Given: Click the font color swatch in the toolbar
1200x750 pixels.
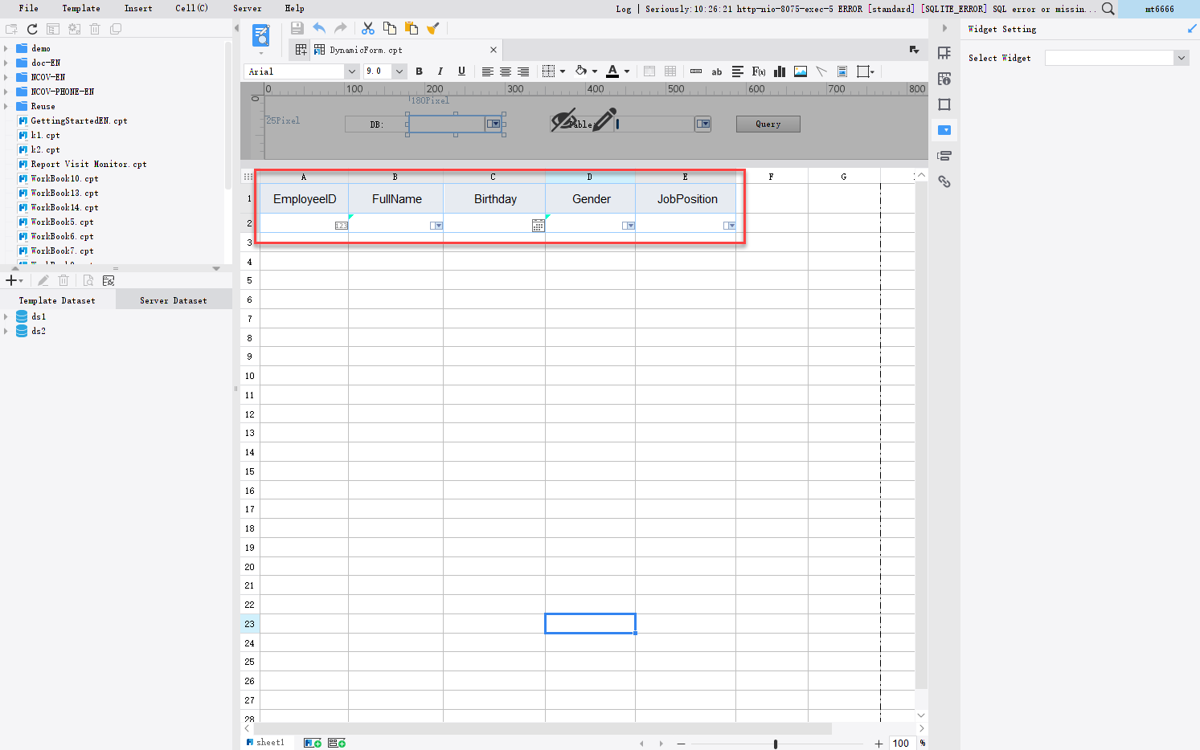Looking at the screenshot, I should tap(613, 71).
